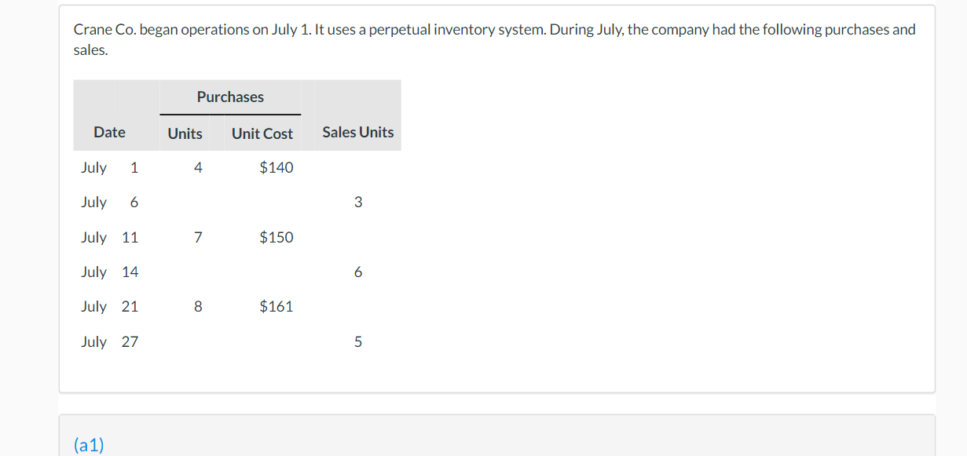Open the (a1) section heading
Viewport: 967px width, 456px height.
tap(89, 446)
